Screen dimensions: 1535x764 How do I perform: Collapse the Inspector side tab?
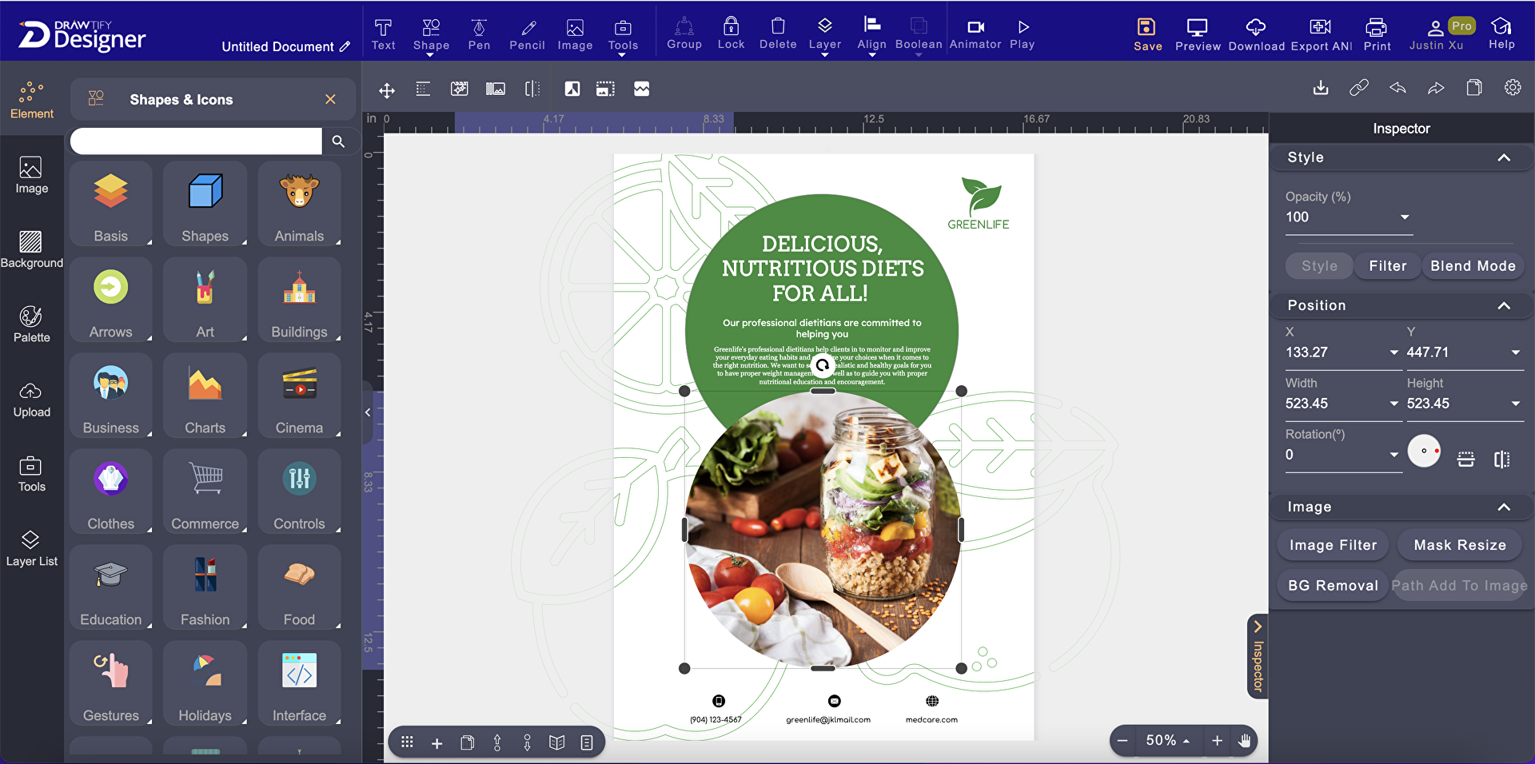(x=1258, y=656)
